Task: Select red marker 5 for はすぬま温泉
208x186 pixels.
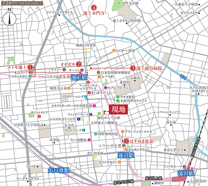Action: tap(126, 141)
